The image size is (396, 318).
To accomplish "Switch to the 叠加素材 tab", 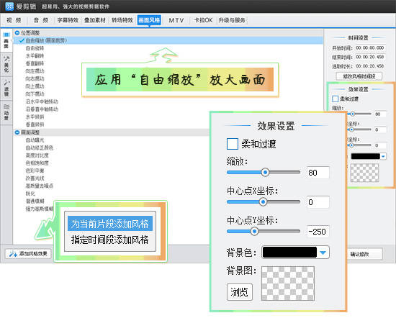I will [95, 20].
